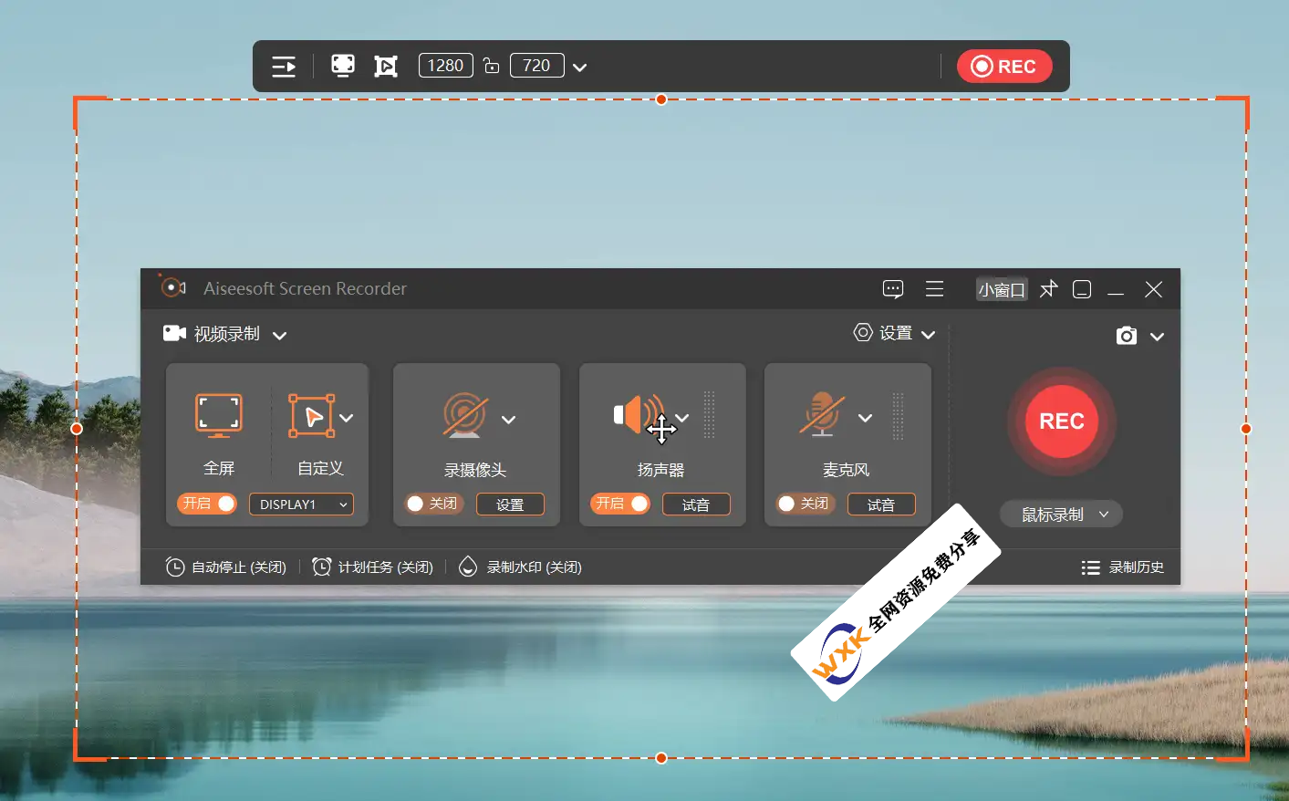Open the feedback chat bubble icon
The image size is (1289, 801).
[893, 290]
